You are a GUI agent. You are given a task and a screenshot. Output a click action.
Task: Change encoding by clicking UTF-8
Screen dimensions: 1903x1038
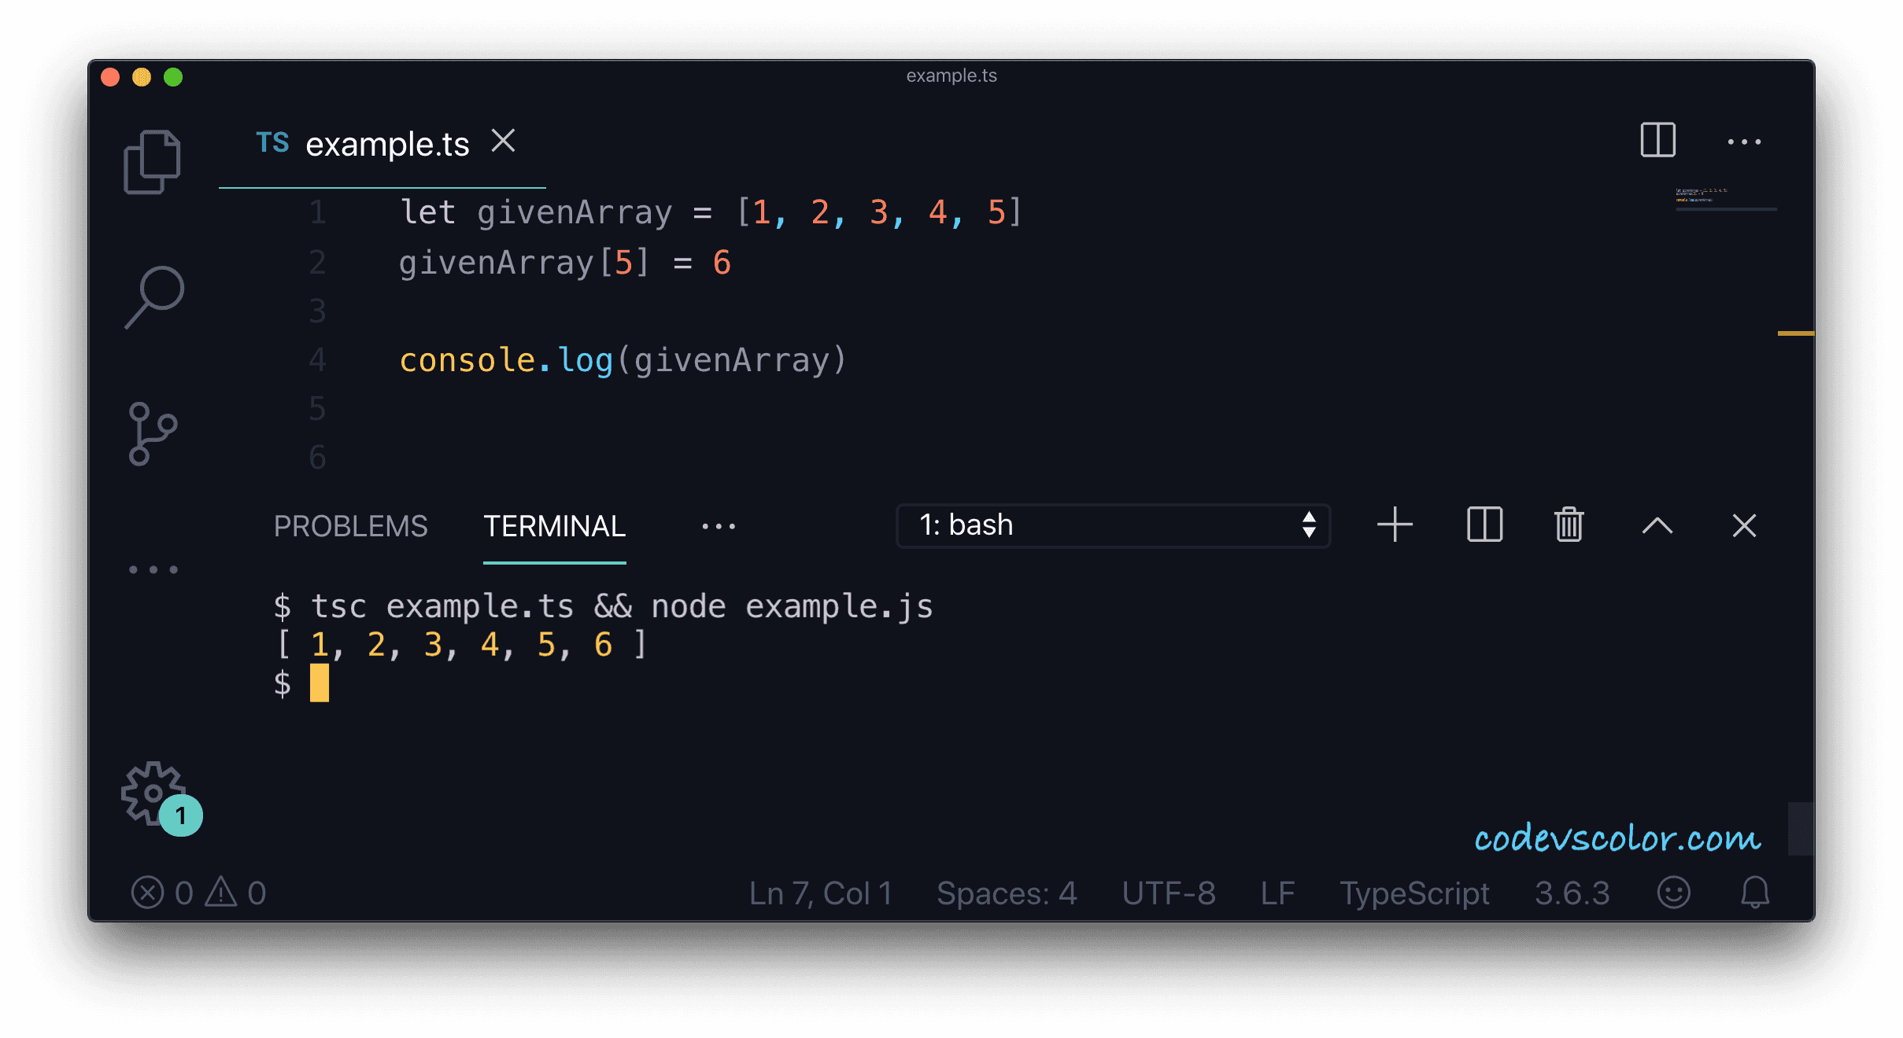tap(1169, 893)
